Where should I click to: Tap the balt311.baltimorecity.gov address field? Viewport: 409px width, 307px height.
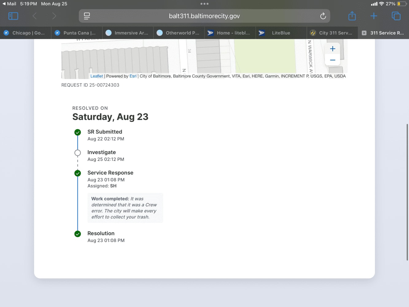click(204, 16)
